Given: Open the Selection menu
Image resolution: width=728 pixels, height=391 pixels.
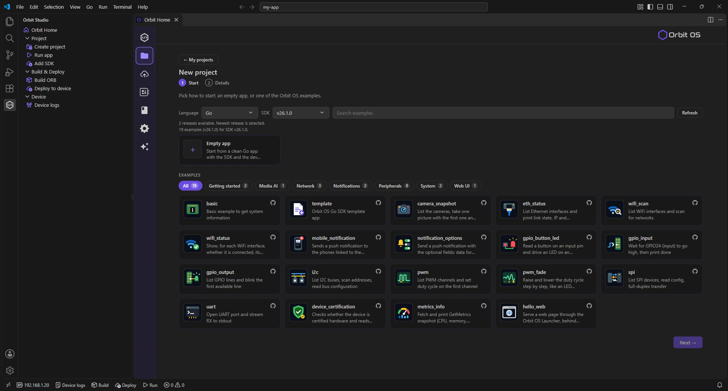Looking at the screenshot, I should pos(54,7).
